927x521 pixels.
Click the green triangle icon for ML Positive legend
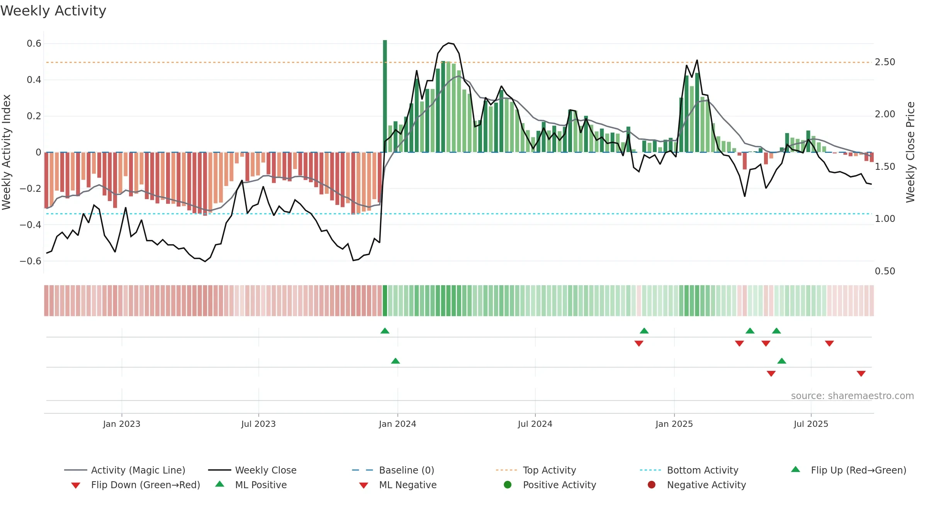[x=220, y=484]
